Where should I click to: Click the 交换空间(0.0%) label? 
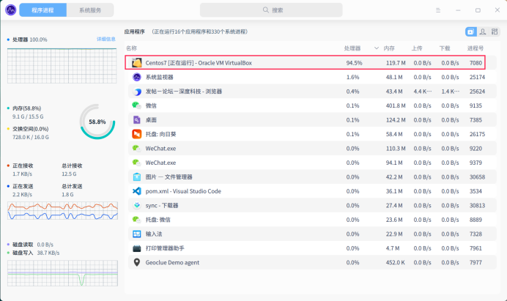[30, 129]
